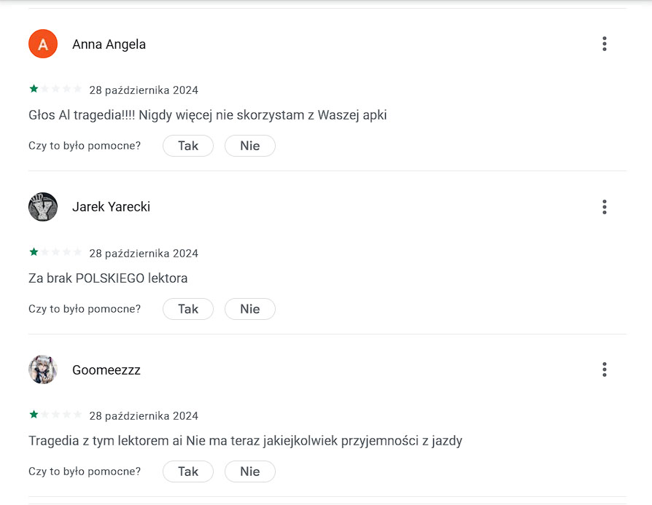Vote Nie on Goomeezzz's review
This screenshot has height=505, width=652.
coord(250,471)
